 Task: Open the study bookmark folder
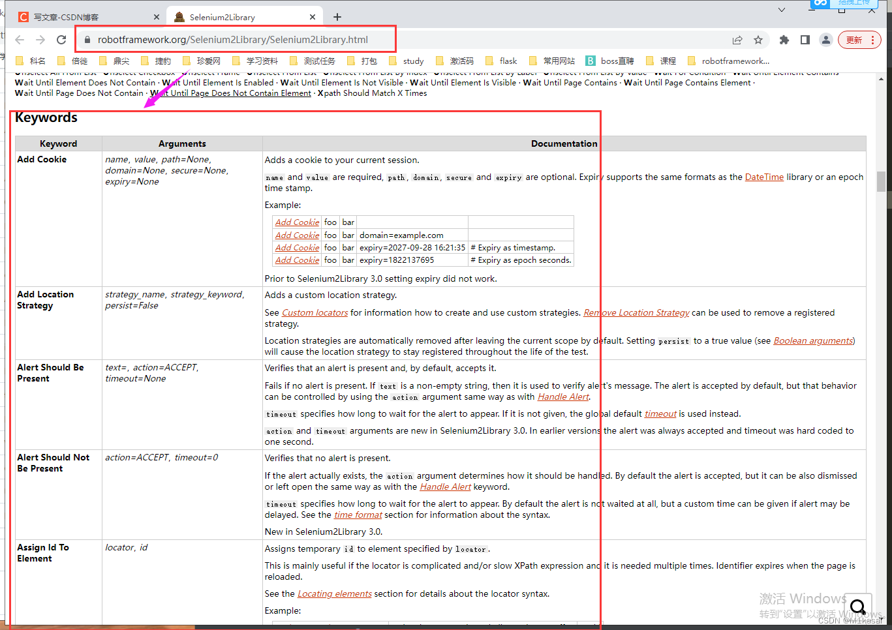coord(407,61)
